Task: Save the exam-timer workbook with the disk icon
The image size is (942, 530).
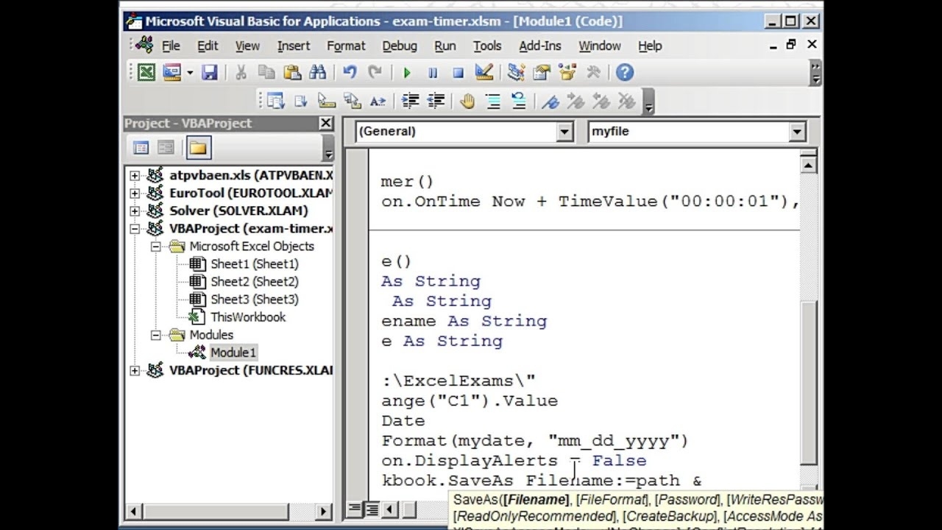Action: [x=210, y=72]
